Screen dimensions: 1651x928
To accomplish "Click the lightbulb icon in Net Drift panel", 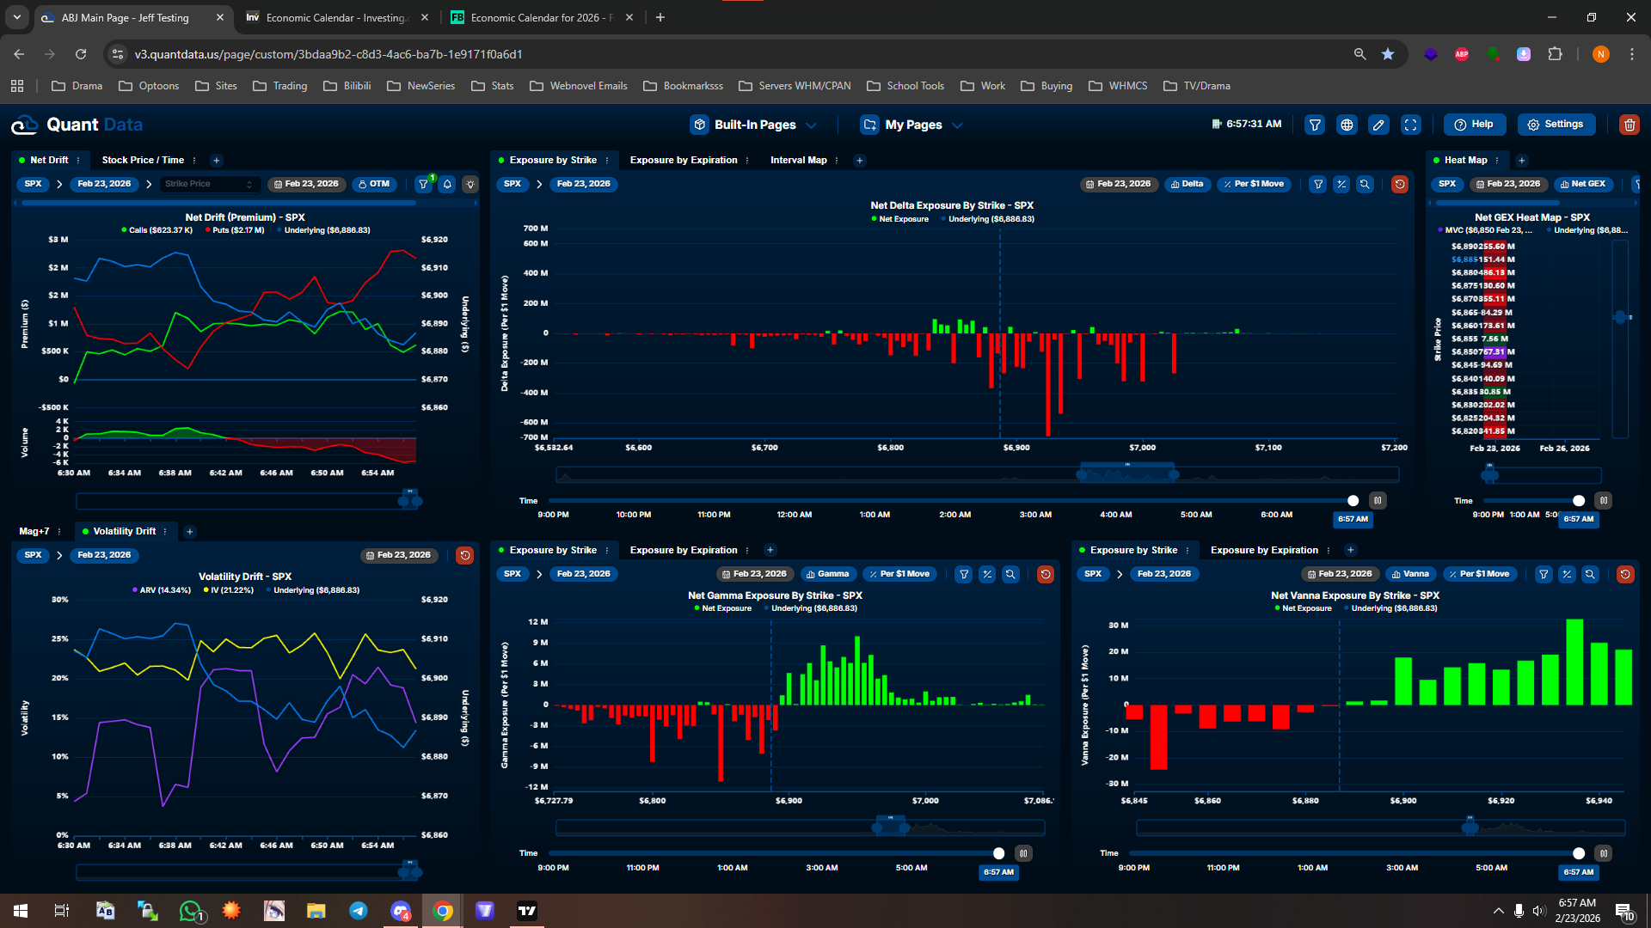I will (470, 184).
